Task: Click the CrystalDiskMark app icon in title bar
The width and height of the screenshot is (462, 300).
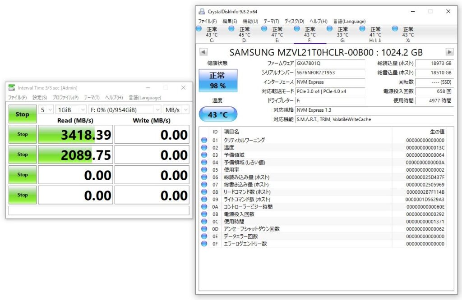Action: [x=12, y=88]
